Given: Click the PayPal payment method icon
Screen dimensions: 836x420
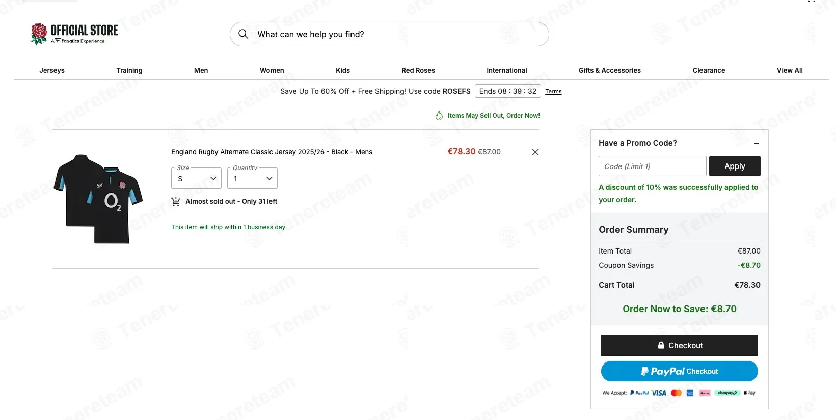Looking at the screenshot, I should click(639, 393).
